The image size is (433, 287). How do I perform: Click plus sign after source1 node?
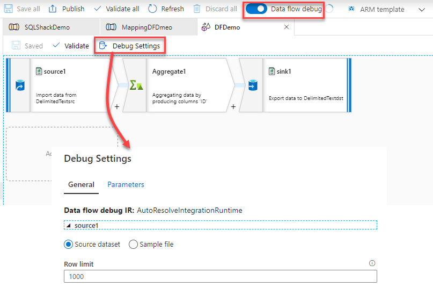117,106
